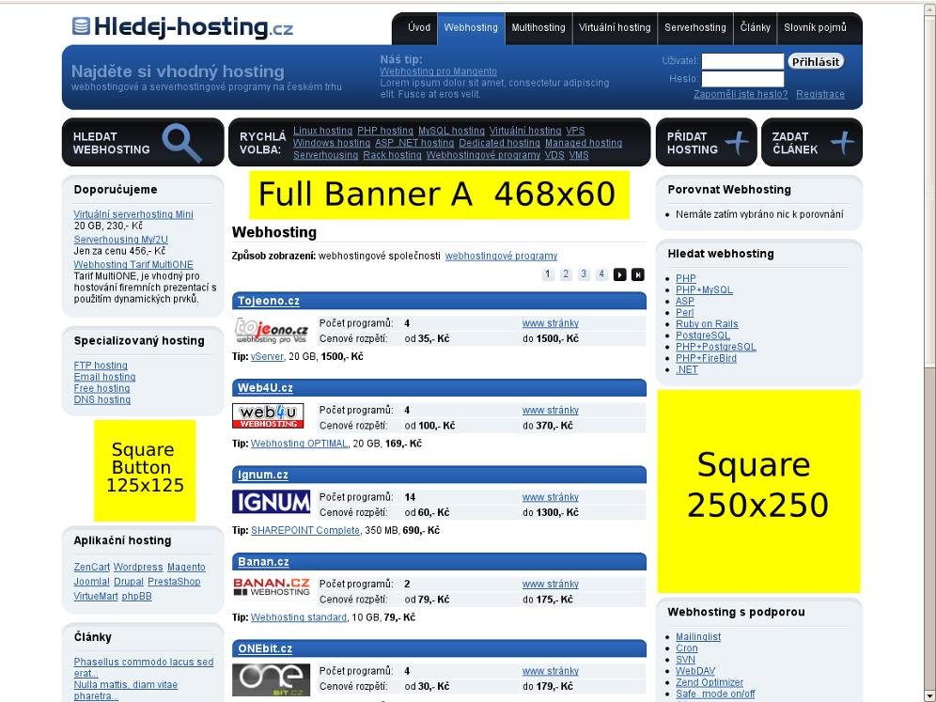Select Linux hosting quick choice link

(323, 131)
